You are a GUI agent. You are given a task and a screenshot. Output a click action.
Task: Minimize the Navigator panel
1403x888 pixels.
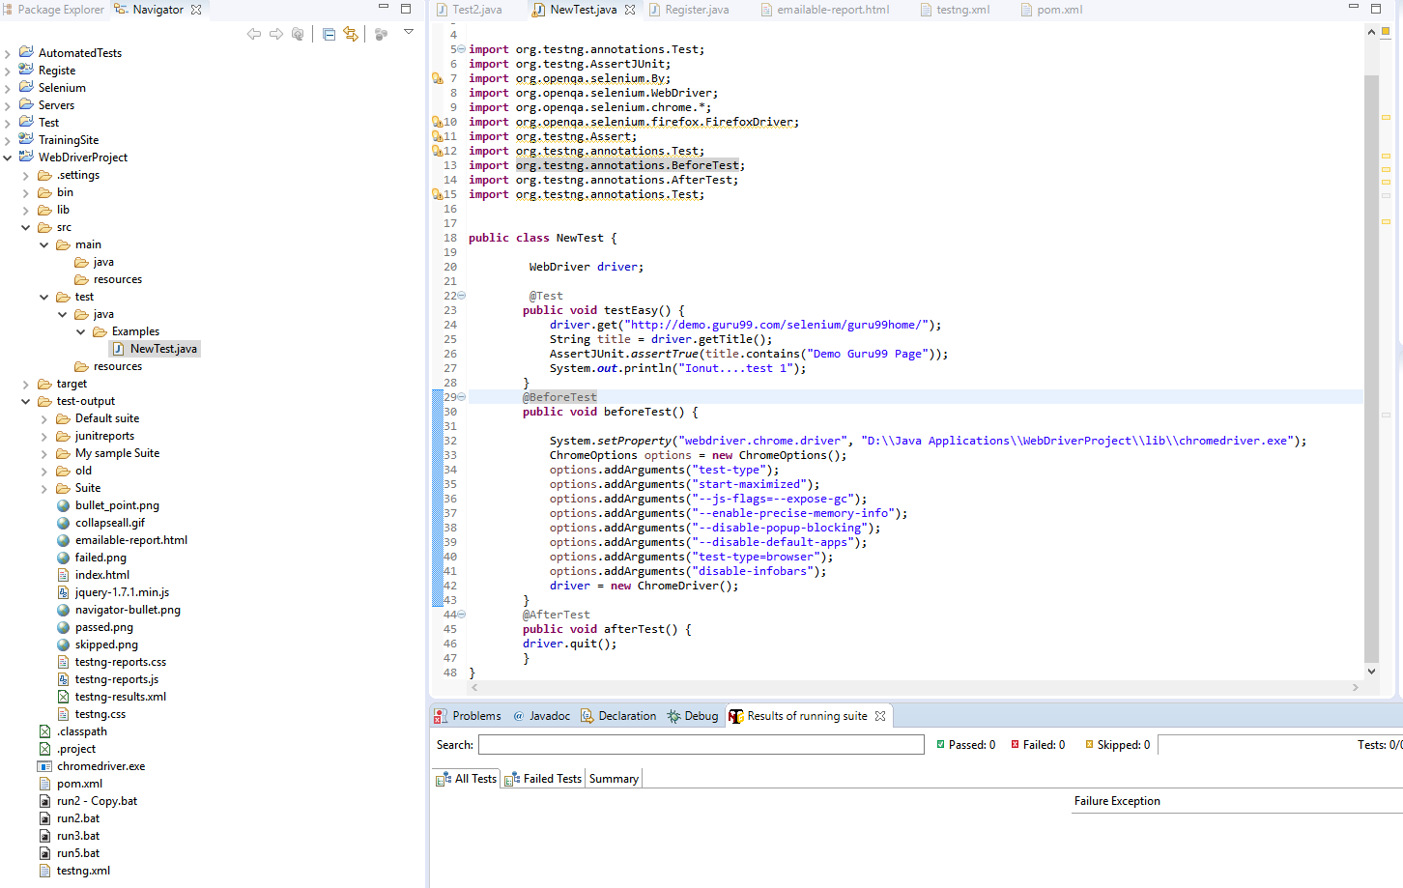[x=384, y=8]
